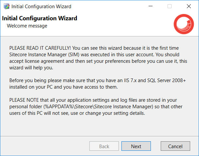199x156 pixels.
Task: Minimize the Initial Configuration Wizard window
Action: pos(151,6)
